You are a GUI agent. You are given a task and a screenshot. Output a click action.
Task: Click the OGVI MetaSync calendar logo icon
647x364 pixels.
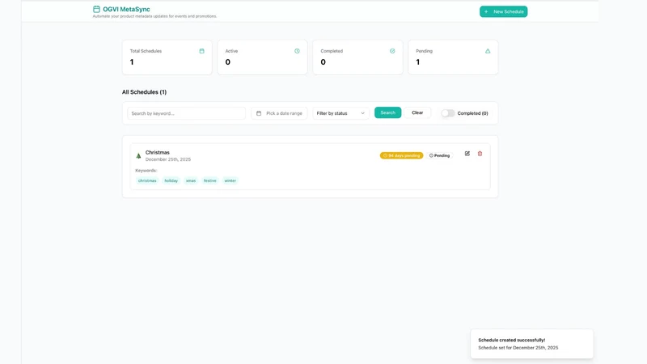click(x=96, y=9)
